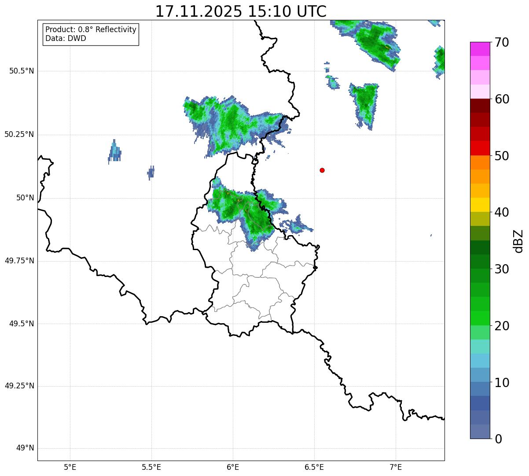The height and width of the screenshot is (476, 529).
Task: Click the 49.5°N latitude label
Action: click(x=22, y=324)
